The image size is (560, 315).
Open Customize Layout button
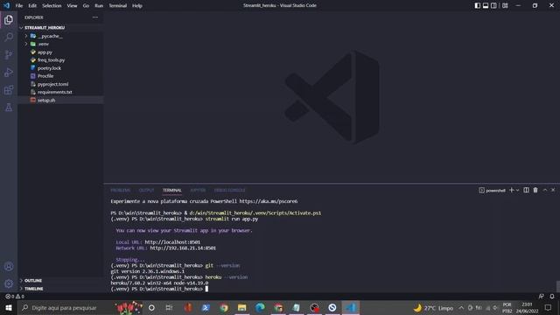pos(505,5)
